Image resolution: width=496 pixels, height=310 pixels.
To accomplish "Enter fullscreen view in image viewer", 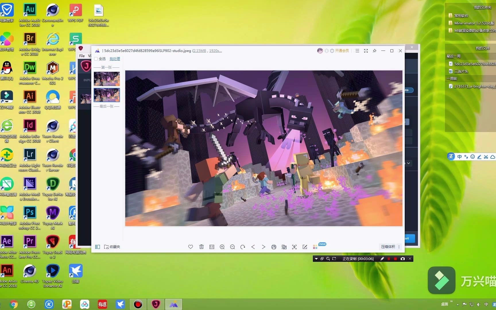I will tap(366, 51).
